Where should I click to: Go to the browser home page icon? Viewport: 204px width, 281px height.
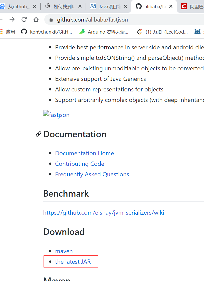click(36, 20)
